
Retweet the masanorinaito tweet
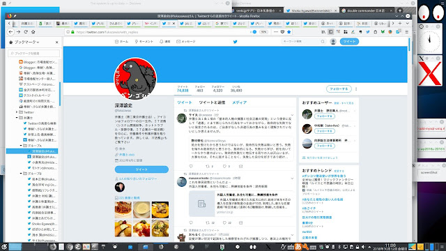208,222
